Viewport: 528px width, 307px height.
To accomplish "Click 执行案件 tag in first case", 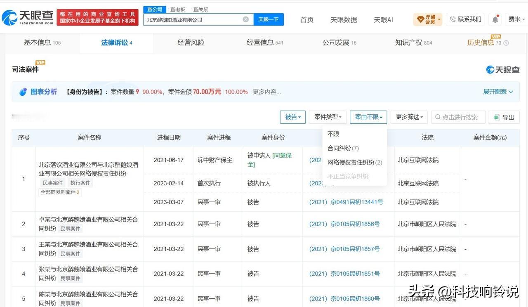I will pos(80,183).
